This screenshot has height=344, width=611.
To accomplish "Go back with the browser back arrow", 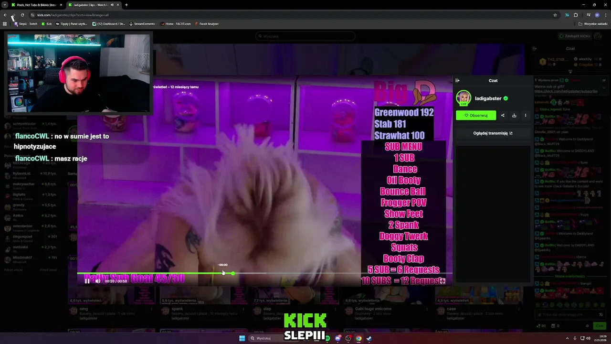I will pyautogui.click(x=5, y=15).
